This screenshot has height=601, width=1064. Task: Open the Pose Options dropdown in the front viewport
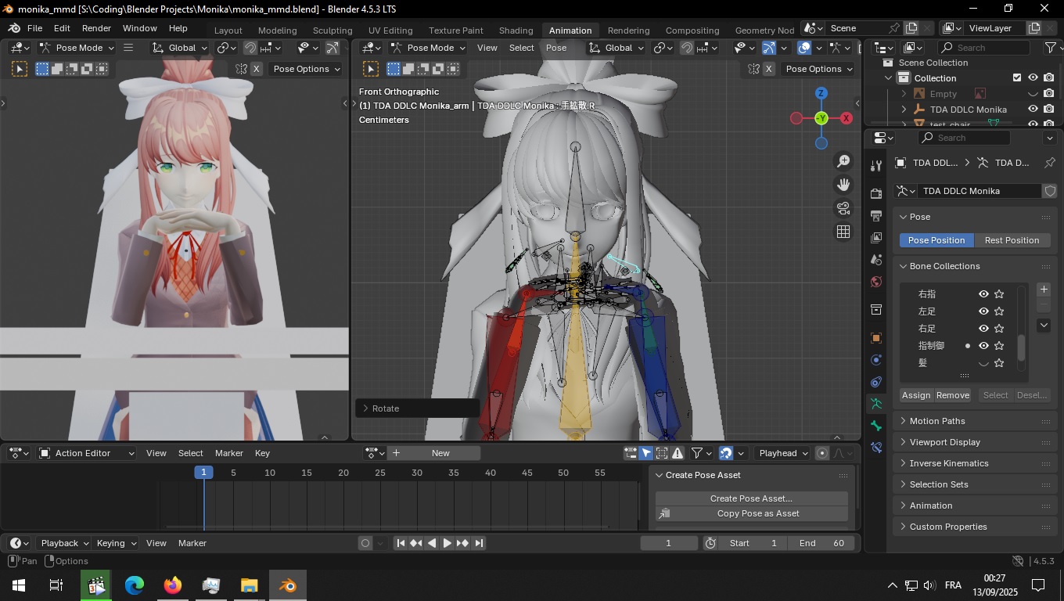(x=819, y=69)
